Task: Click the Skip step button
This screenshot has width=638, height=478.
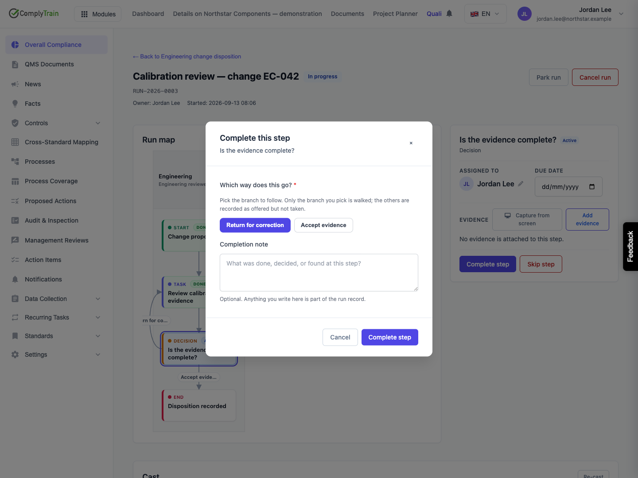Action: 541,264
